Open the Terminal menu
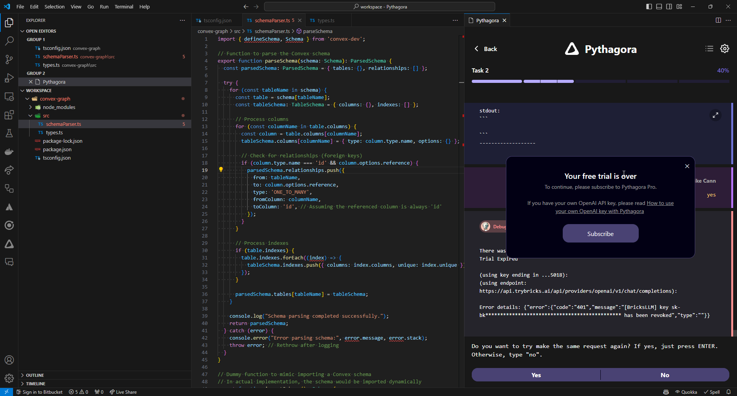Screen dimensions: 737x396 click(124, 7)
